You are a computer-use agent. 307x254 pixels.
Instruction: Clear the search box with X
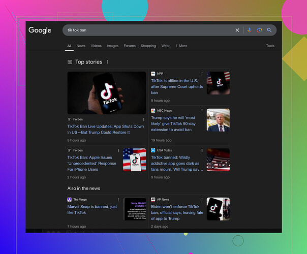(237, 30)
